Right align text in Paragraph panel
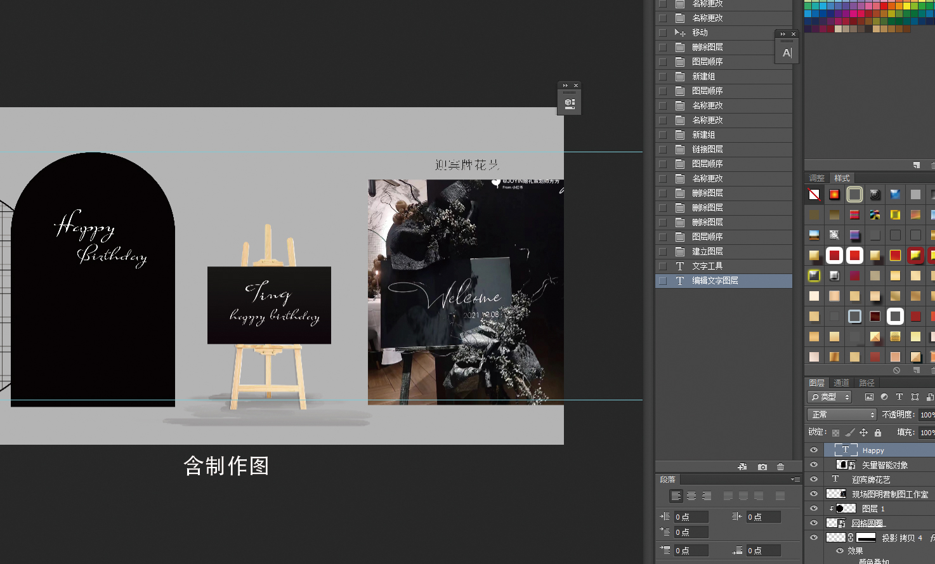 click(707, 495)
